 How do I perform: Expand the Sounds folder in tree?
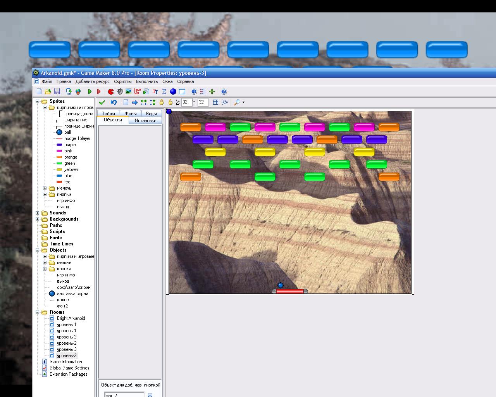pos(38,213)
